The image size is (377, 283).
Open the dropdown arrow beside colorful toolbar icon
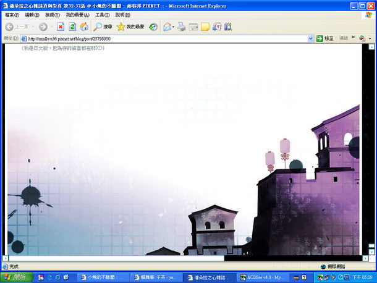click(370, 38)
